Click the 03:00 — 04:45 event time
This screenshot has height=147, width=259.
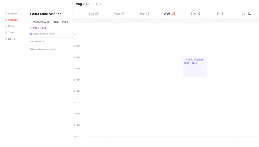point(190,63)
